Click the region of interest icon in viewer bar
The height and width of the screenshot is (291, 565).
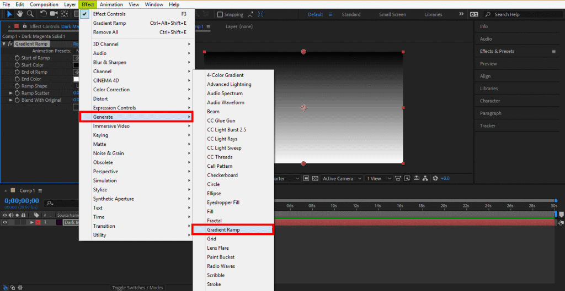(306, 178)
